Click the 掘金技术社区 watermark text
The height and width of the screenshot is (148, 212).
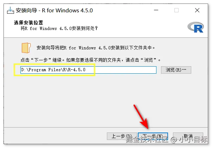click(x=147, y=140)
